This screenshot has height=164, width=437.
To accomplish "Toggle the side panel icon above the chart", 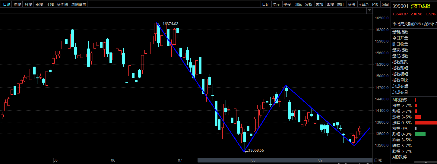I will [369, 11].
